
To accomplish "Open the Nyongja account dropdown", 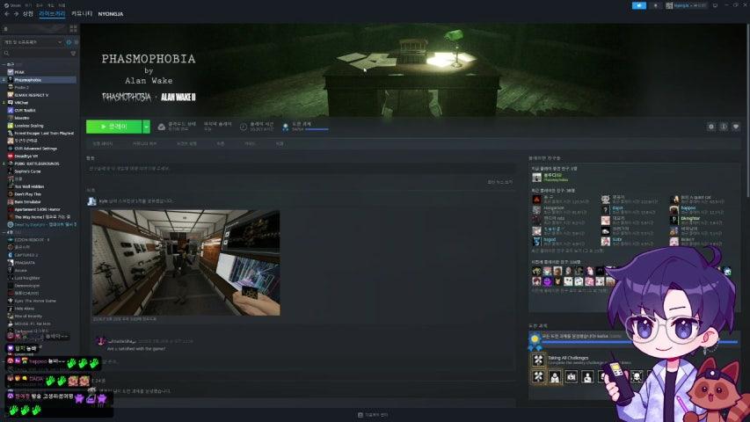I will (x=687, y=5).
